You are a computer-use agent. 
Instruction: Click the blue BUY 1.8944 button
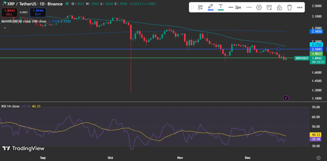(x=38, y=12)
